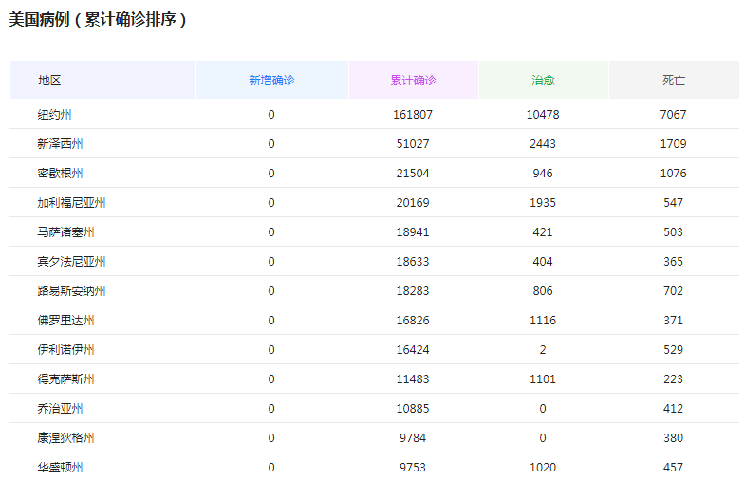Click cumulative cases value 11483
This screenshot has width=744, height=480.
coord(413,379)
